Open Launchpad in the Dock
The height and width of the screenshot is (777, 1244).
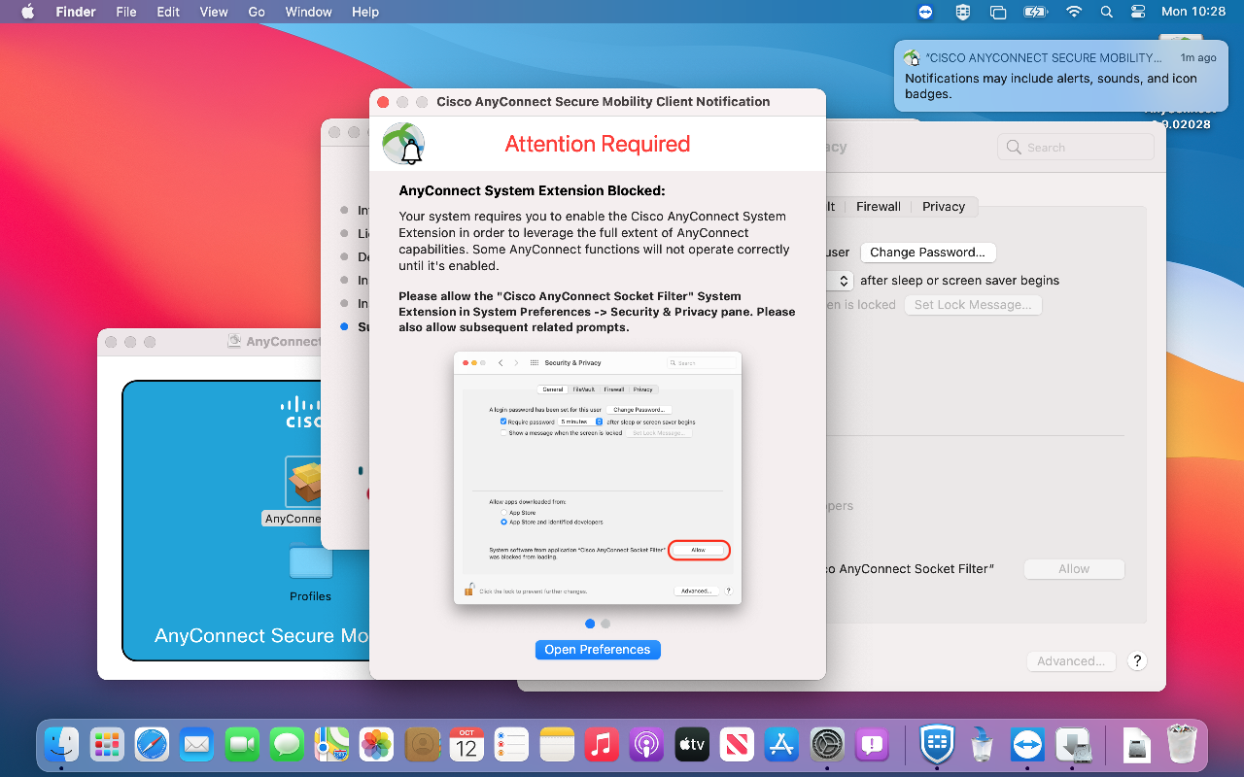[x=107, y=745]
